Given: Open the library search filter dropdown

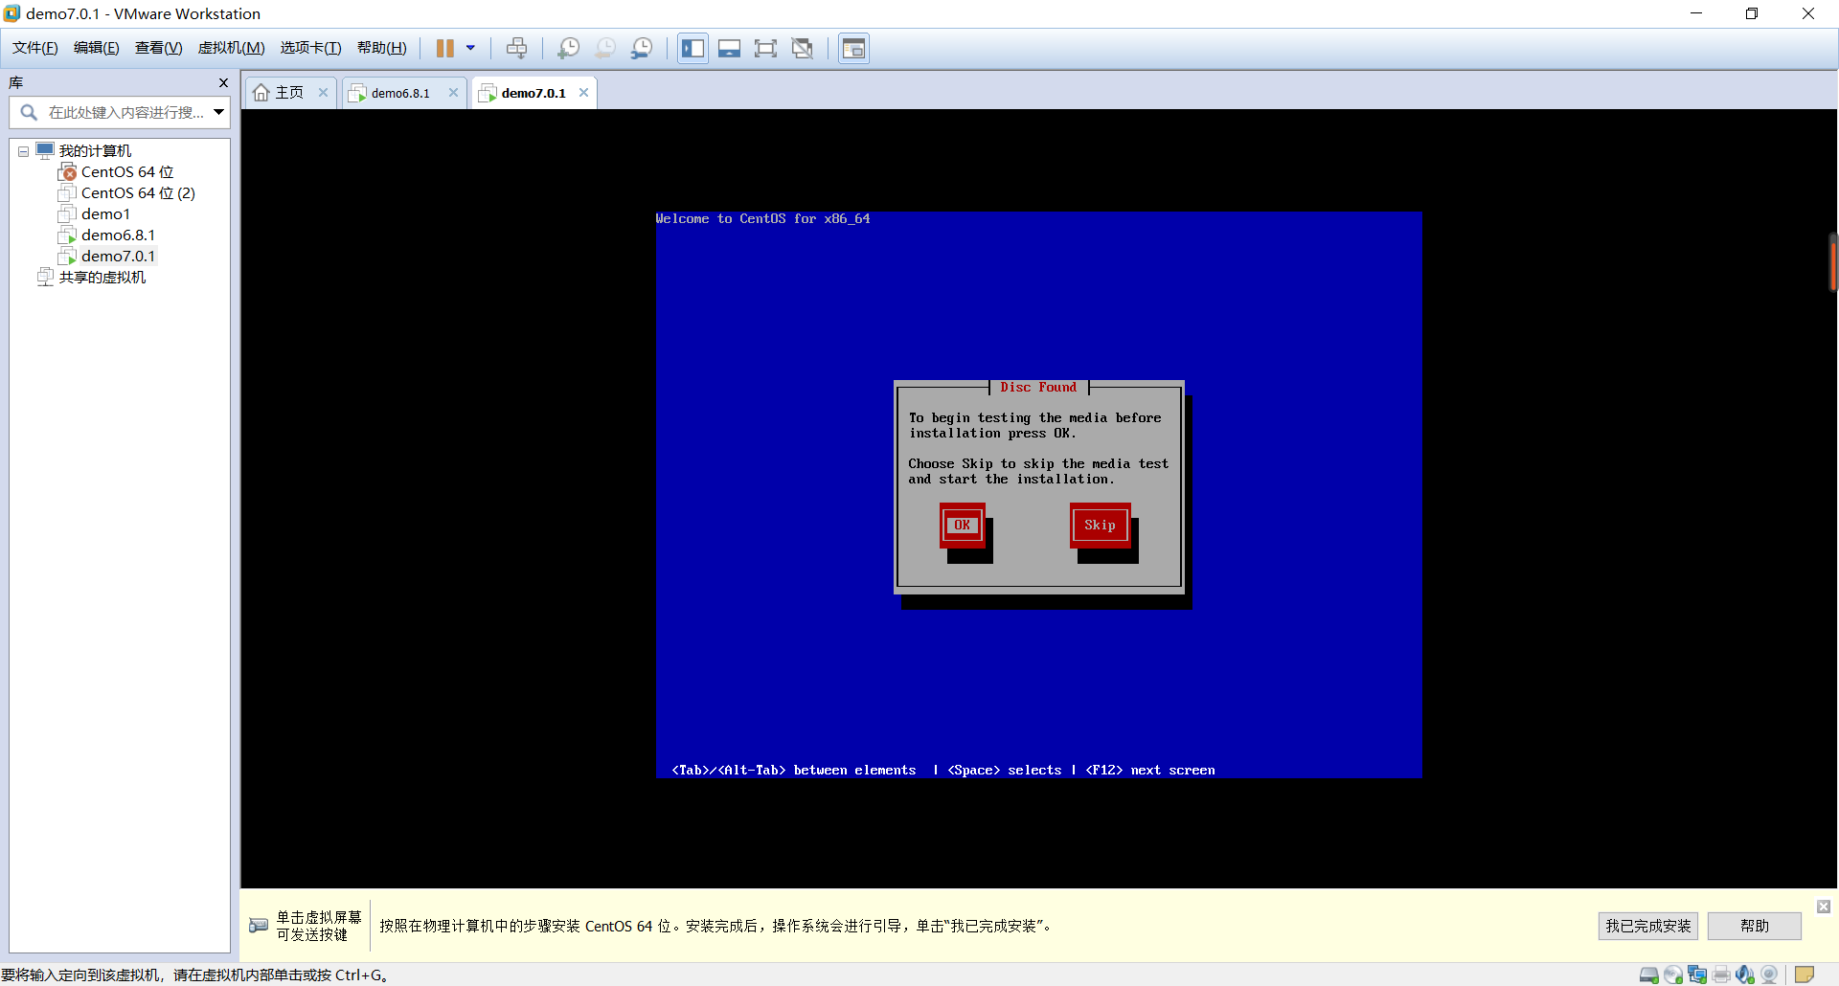Looking at the screenshot, I should point(218,113).
